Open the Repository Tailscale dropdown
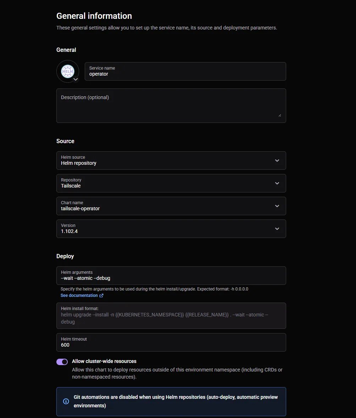This screenshot has width=356, height=418. point(171,183)
